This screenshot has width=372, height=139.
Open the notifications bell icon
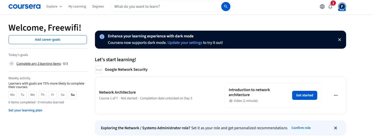coord(330,7)
